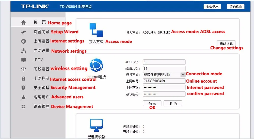Image resolution: width=254 pixels, height=139 pixels.
Task: Click the home icon in sidebar
Action: (24, 22)
